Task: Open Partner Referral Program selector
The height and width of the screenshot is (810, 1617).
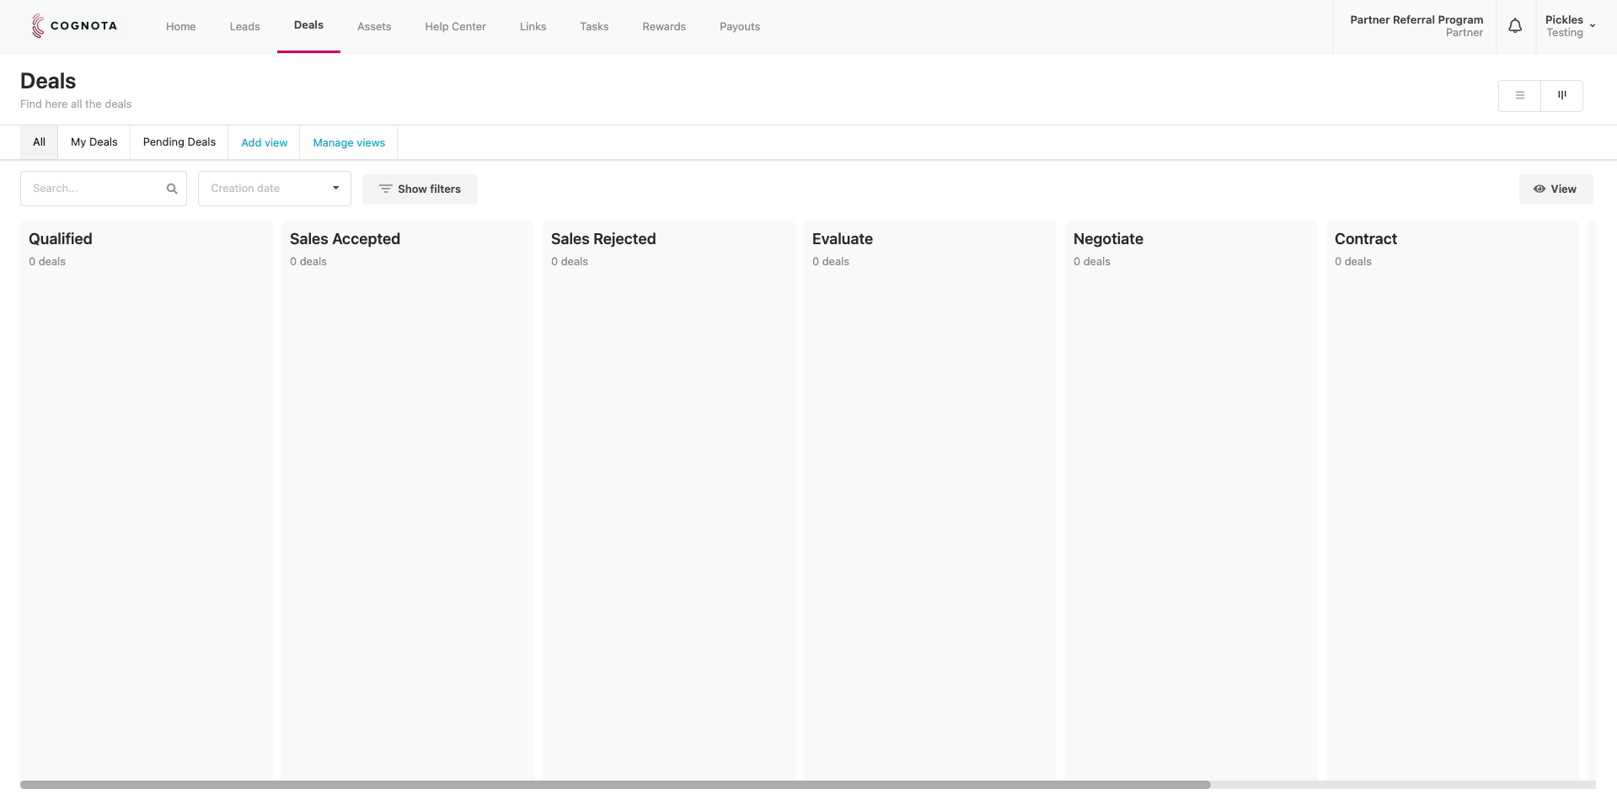Action: 1416,26
